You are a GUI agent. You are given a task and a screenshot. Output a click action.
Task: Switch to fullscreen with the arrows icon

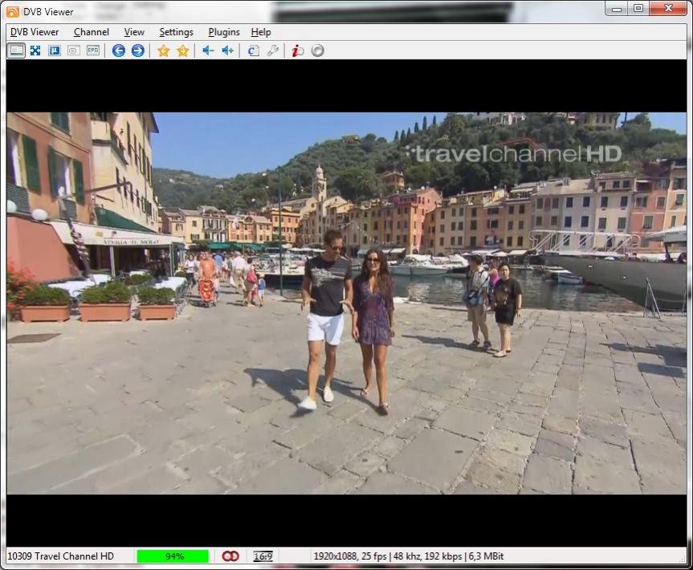pyautogui.click(x=35, y=51)
